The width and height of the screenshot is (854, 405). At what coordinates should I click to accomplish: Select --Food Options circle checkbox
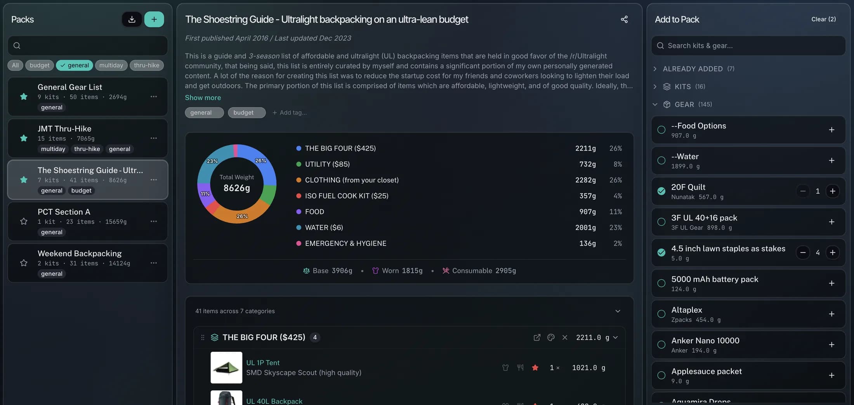pyautogui.click(x=661, y=130)
